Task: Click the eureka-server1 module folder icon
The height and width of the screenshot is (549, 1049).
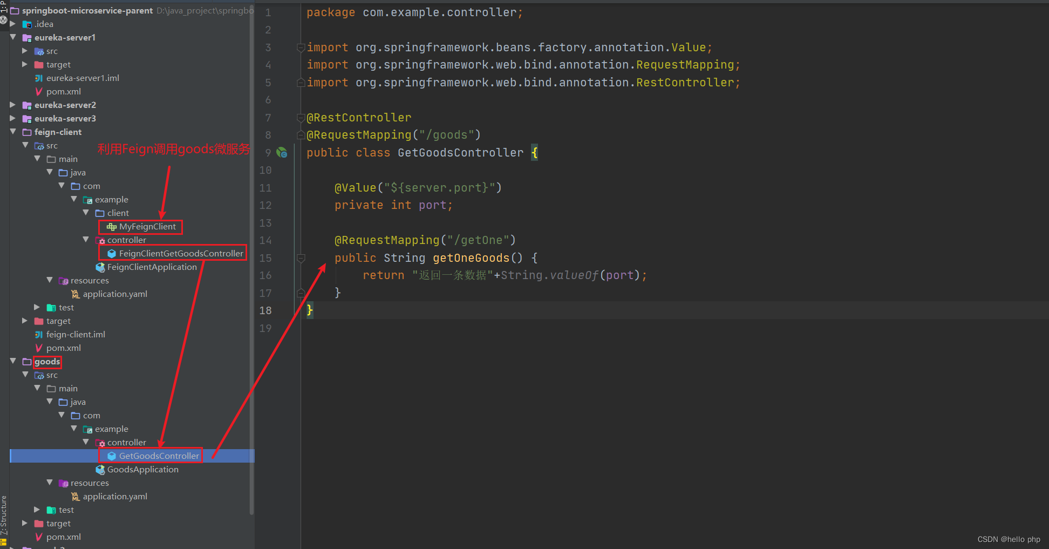Action: pyautogui.click(x=27, y=38)
